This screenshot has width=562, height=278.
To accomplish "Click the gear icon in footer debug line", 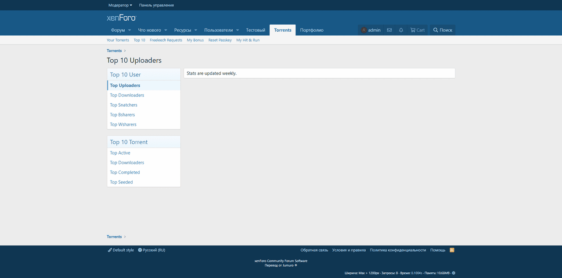I will [454, 273].
